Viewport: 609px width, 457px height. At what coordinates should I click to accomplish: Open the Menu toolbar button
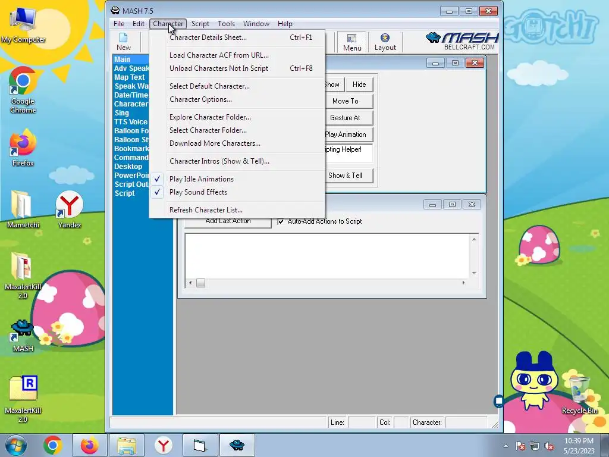click(x=352, y=42)
